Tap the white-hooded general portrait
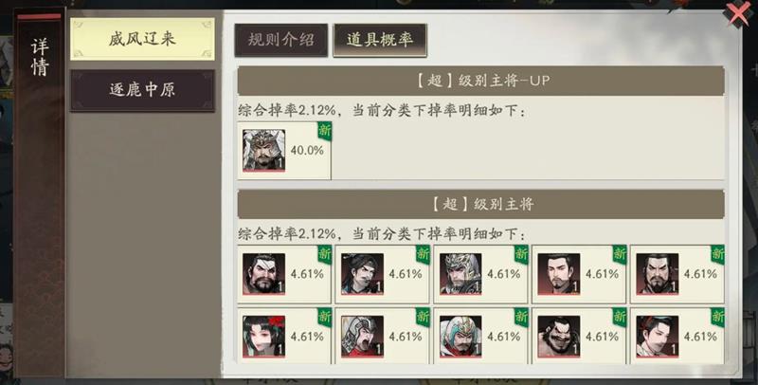Image resolution: width=758 pixels, height=385 pixels. (460, 337)
